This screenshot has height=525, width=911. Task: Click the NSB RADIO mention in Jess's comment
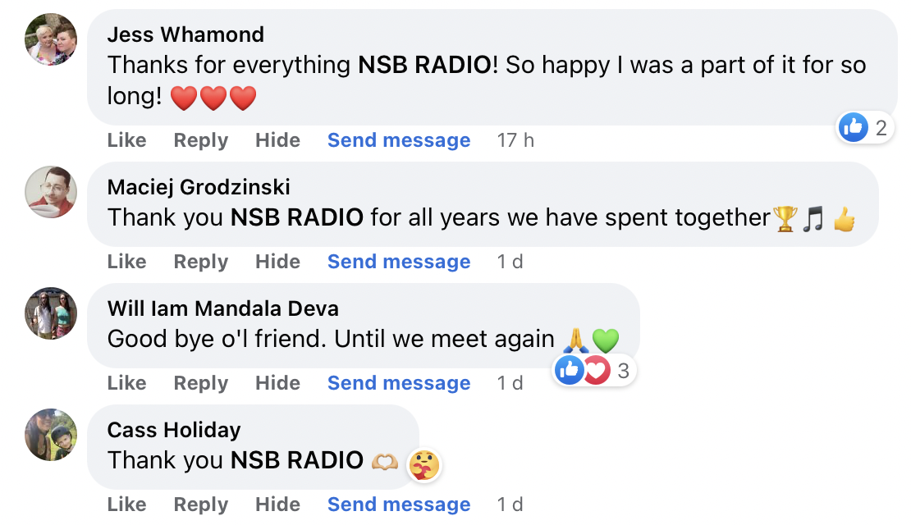(x=425, y=65)
